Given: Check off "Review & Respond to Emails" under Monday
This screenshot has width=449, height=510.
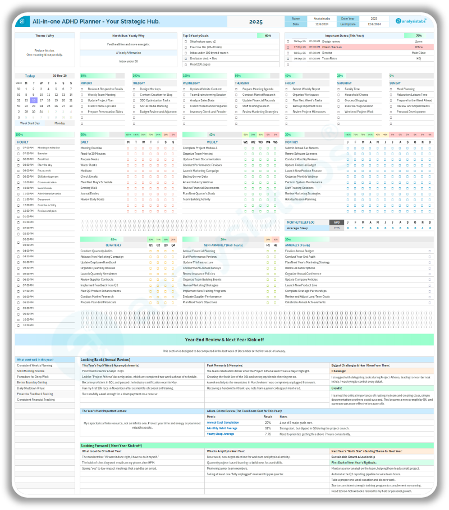Looking at the screenshot, I should pos(81,89).
